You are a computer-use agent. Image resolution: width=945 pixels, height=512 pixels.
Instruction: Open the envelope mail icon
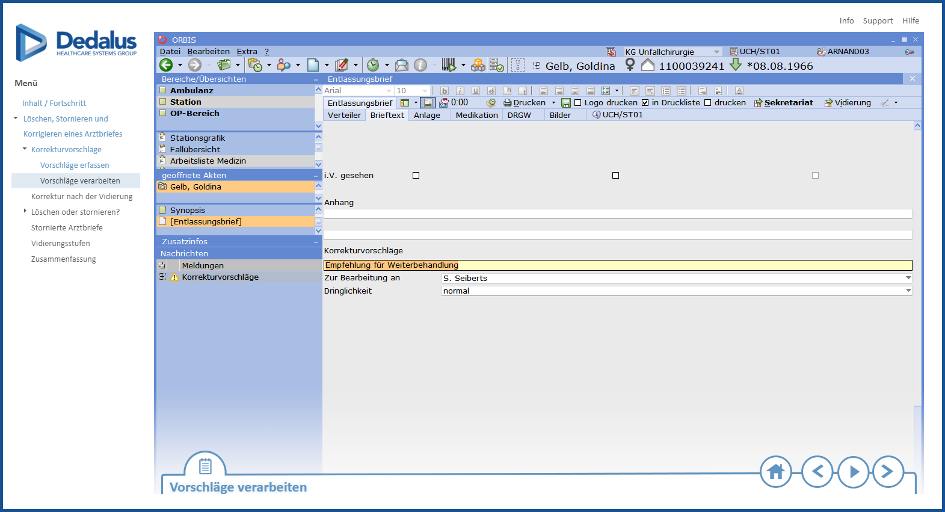click(x=402, y=65)
